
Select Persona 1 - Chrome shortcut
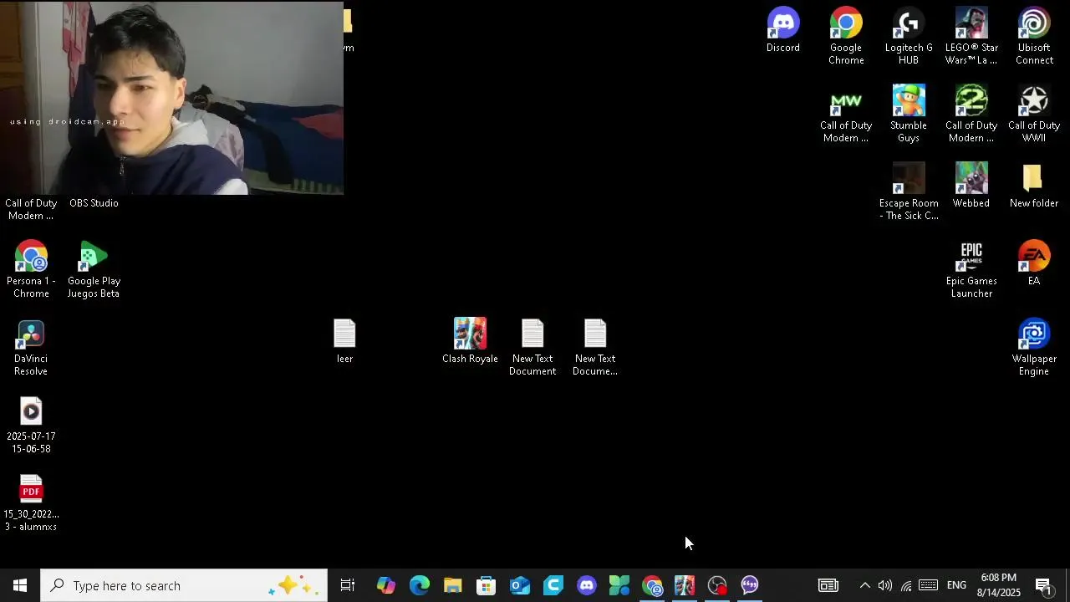[x=31, y=270]
